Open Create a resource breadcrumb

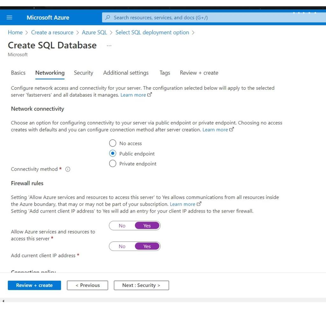pyautogui.click(x=52, y=32)
